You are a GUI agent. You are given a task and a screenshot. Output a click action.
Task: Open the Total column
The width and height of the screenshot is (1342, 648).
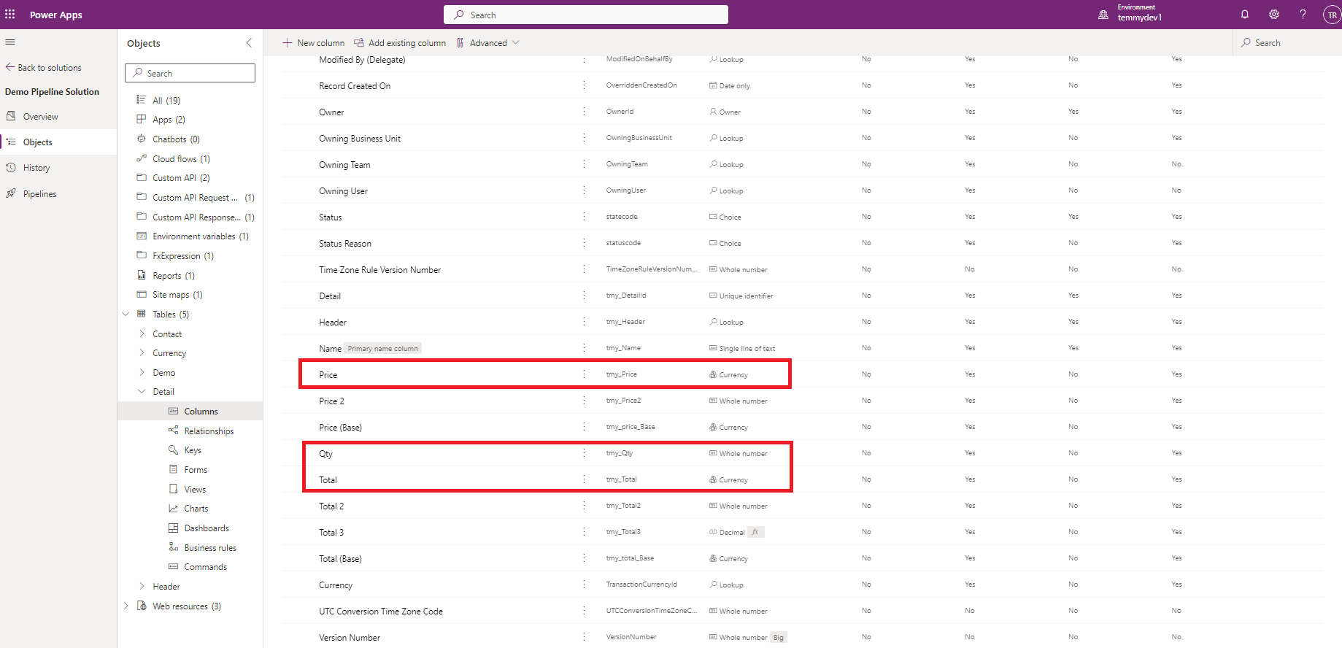[x=328, y=480]
